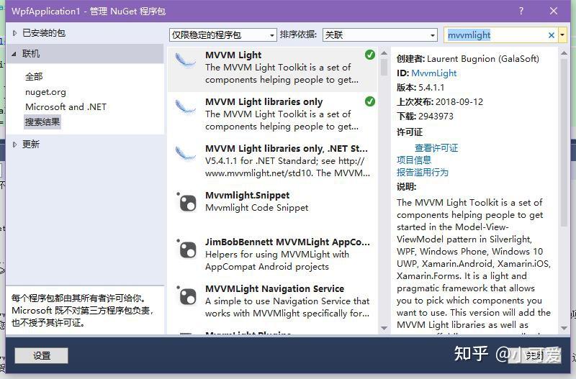
Task: Click installed checkmark on MVVM Light
Action: coord(370,55)
